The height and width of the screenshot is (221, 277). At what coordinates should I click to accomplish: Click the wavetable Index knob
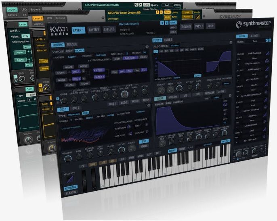(x=132, y=148)
